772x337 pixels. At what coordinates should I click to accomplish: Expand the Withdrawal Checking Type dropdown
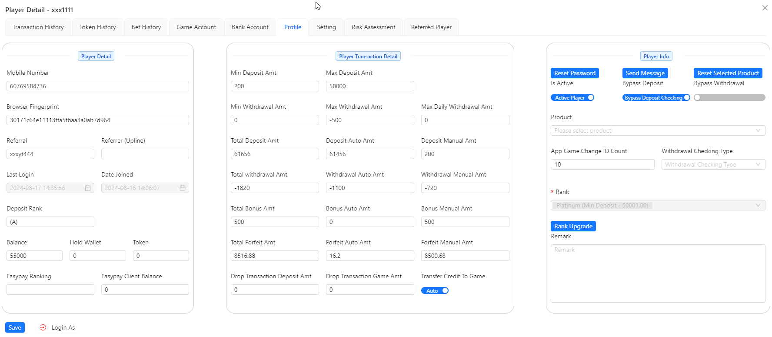point(713,164)
